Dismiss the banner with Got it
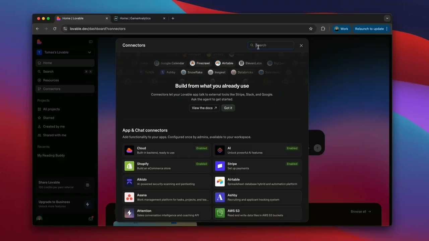 point(228,108)
